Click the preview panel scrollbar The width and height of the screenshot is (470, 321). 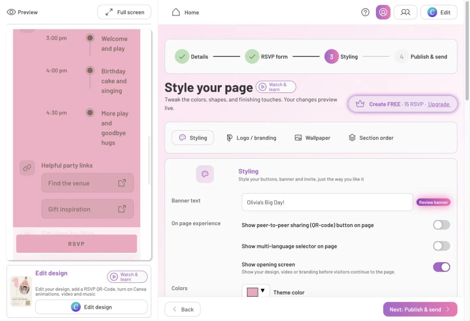tap(149, 160)
